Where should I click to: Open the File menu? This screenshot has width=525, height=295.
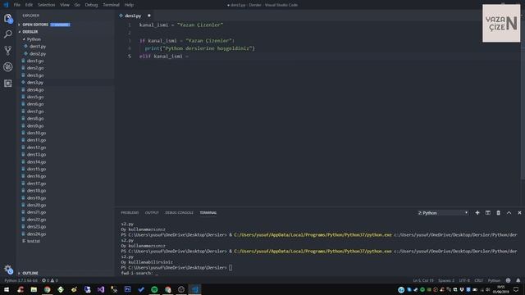pos(17,5)
